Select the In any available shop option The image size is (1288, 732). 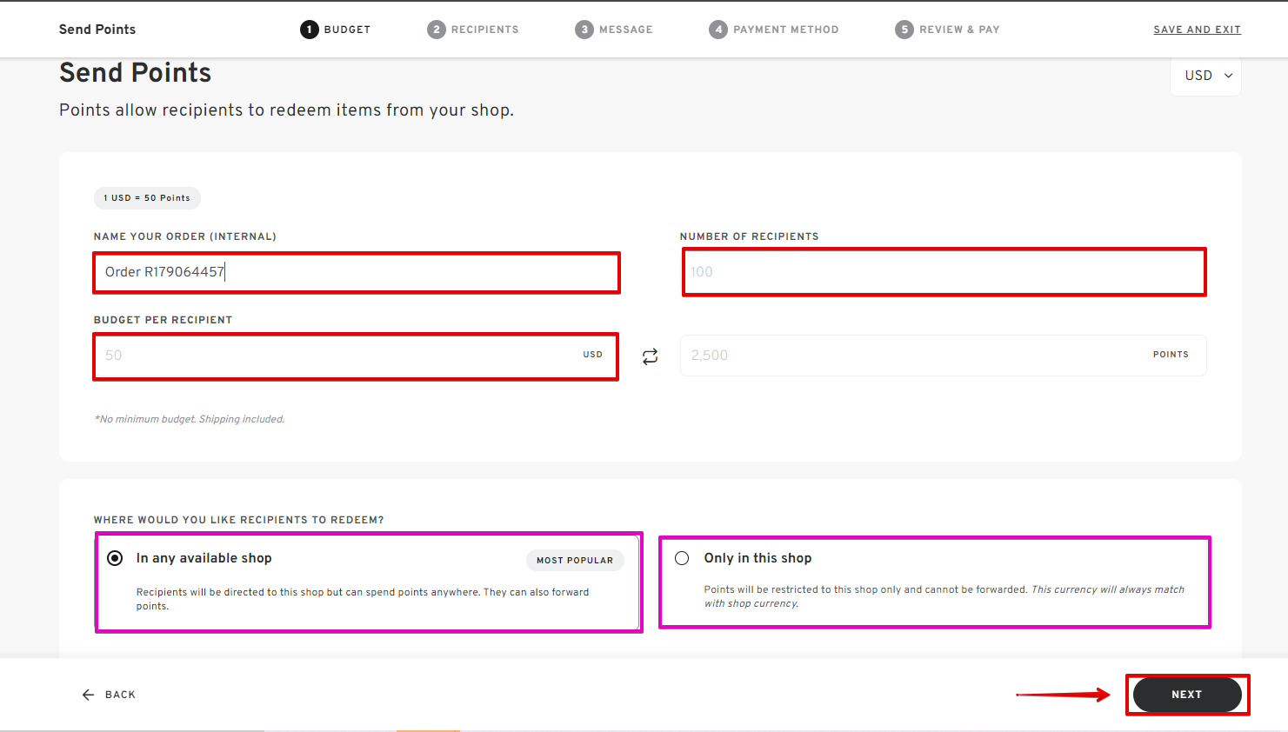[114, 557]
